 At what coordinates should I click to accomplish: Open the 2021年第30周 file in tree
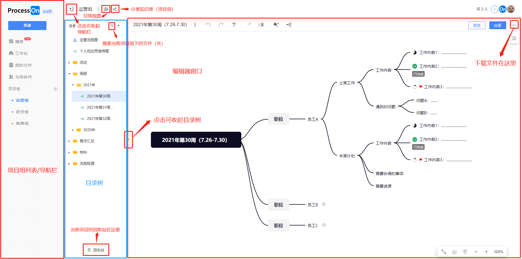99,96
